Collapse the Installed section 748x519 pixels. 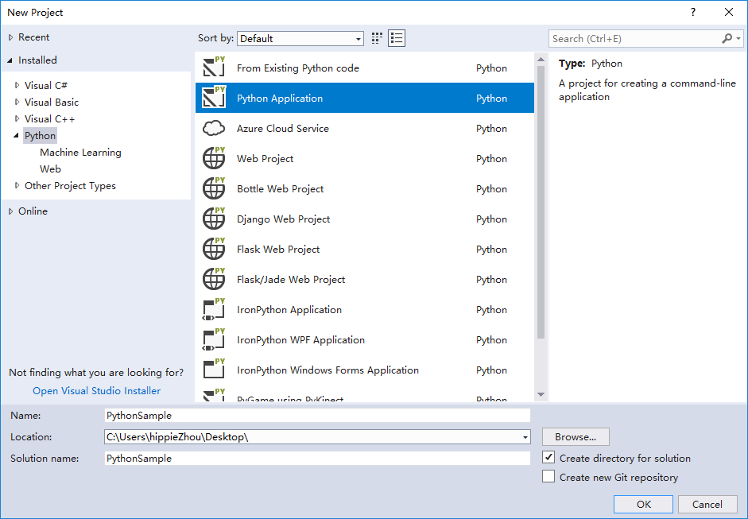pyautogui.click(x=10, y=60)
